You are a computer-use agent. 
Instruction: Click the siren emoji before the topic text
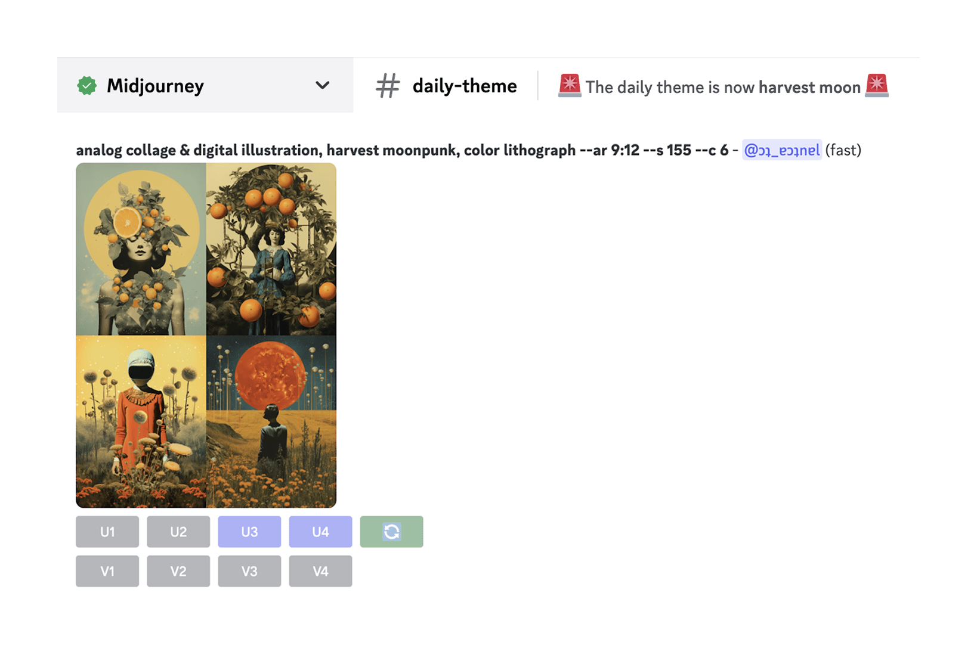pos(570,85)
